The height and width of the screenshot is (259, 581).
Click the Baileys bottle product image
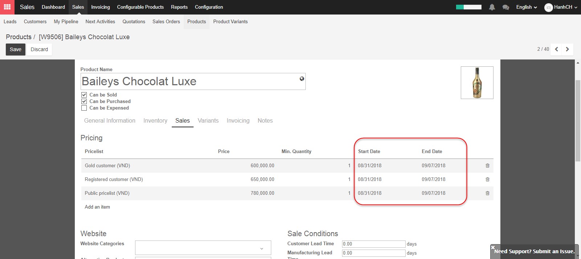477,83
